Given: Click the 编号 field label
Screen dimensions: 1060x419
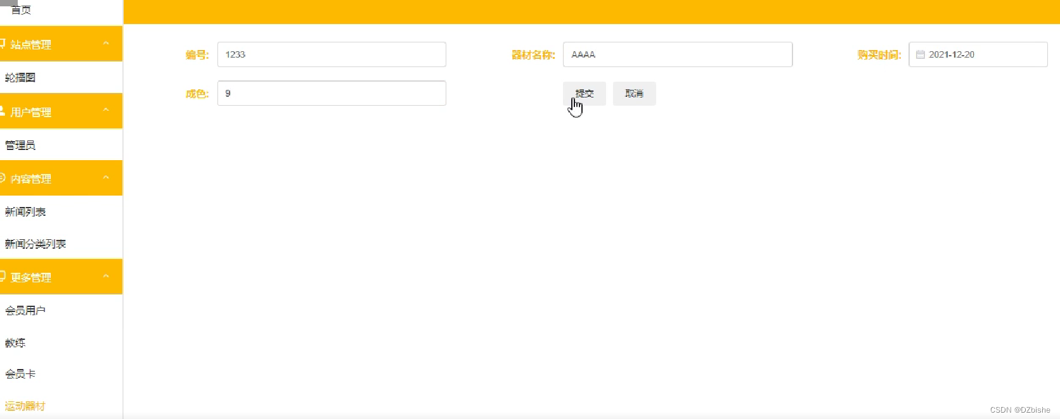Looking at the screenshot, I should (x=197, y=55).
